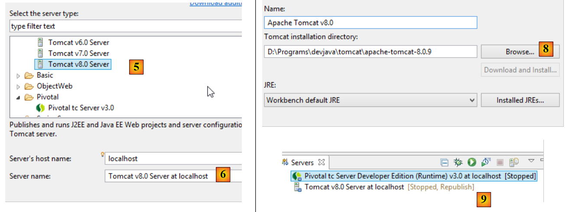Image resolution: width=569 pixels, height=212 pixels.
Task: Select Tomcat v7.0 Server type
Action: [78, 53]
